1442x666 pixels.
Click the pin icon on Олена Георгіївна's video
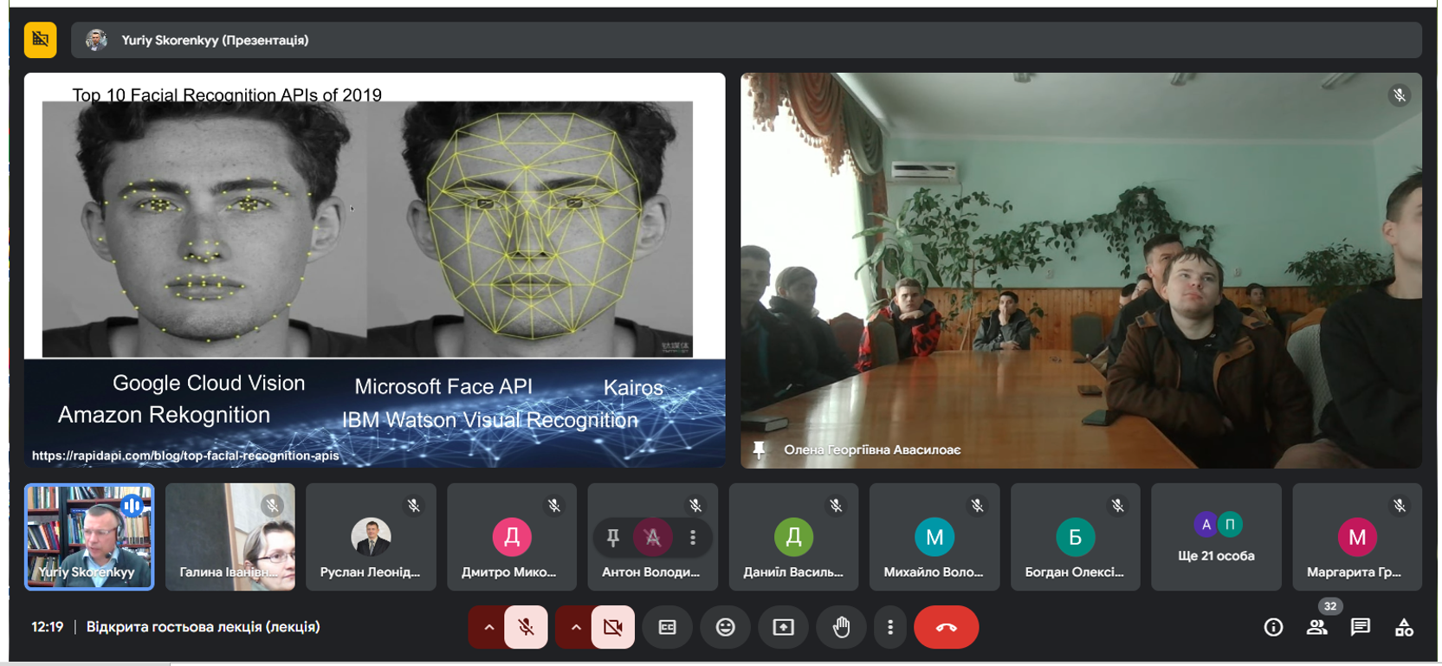(760, 449)
